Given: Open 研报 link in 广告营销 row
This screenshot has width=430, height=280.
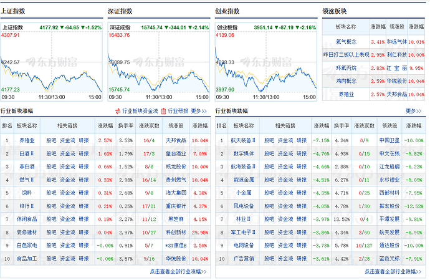Looking at the screenshot, I should click(x=302, y=259).
